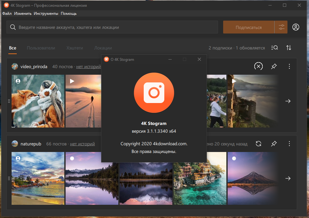Show more naturepub posts with the arrow
Image resolution: width=309 pixels, height=218 pixels.
coord(288,178)
